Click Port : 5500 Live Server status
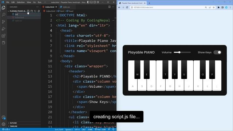 click(100, 130)
